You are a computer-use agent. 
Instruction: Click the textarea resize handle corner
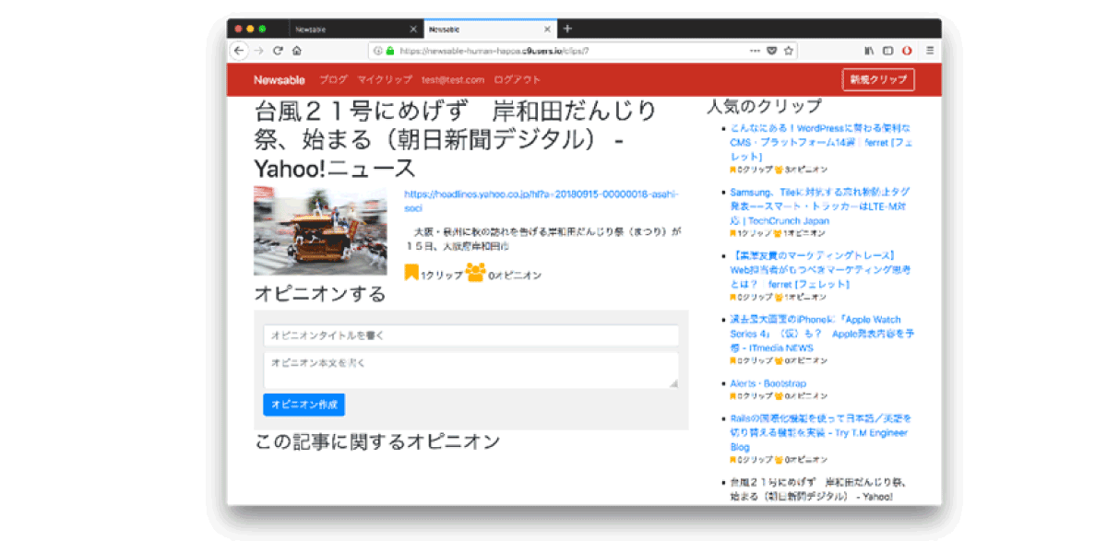click(673, 383)
